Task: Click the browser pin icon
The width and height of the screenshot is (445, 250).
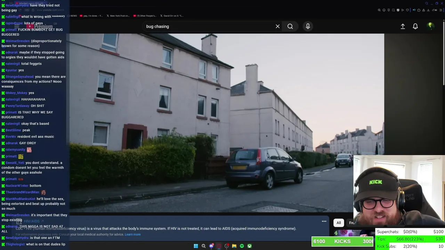Action: point(389,10)
